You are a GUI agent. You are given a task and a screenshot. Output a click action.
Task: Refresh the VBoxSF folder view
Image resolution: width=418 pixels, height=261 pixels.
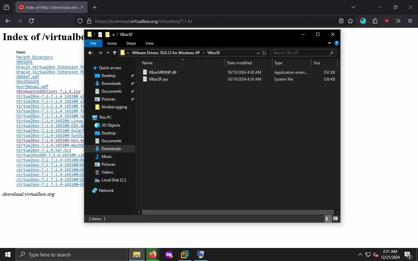pyautogui.click(x=264, y=53)
